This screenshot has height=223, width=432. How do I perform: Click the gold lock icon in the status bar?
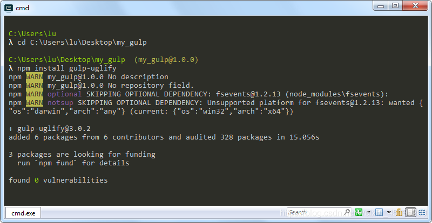399,212
